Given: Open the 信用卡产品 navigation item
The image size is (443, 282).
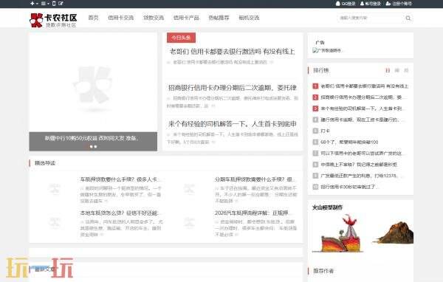Looking at the screenshot, I should point(186,18).
